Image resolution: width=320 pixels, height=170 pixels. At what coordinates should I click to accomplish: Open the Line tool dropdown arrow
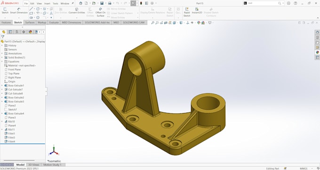click(x=34, y=9)
